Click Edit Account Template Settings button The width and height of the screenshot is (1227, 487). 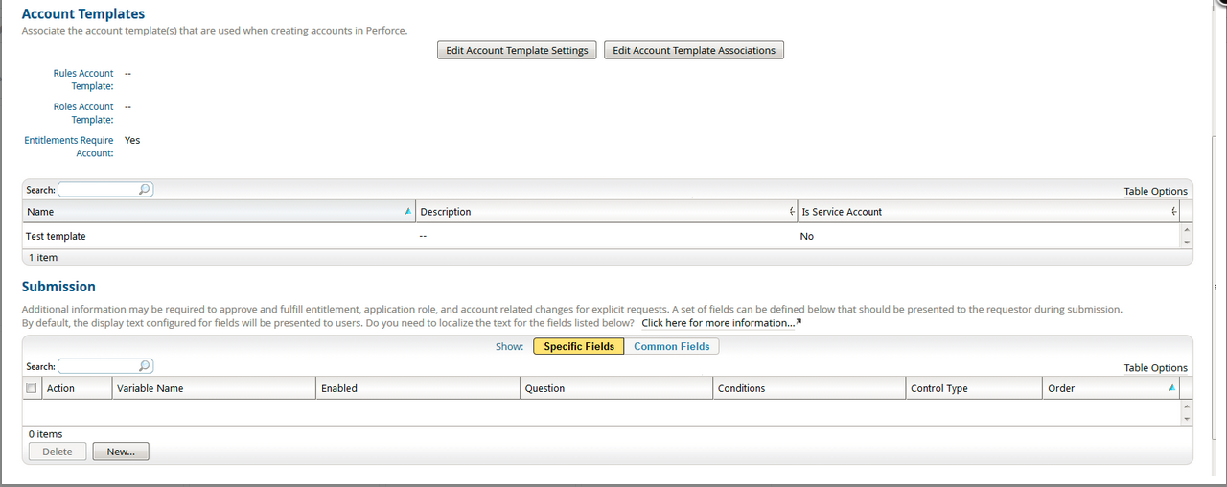coord(517,50)
